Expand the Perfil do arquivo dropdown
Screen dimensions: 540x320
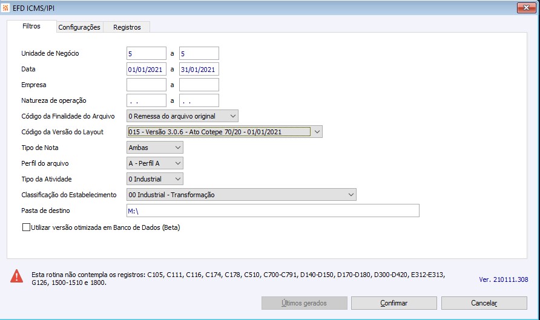[x=155, y=163]
